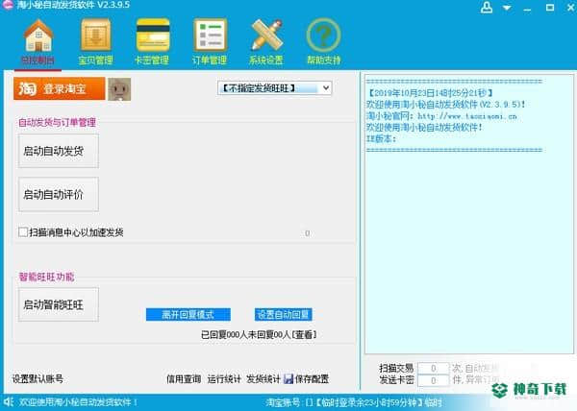Click 发货统计 link
The width and height of the screenshot is (577, 411).
[x=263, y=378]
